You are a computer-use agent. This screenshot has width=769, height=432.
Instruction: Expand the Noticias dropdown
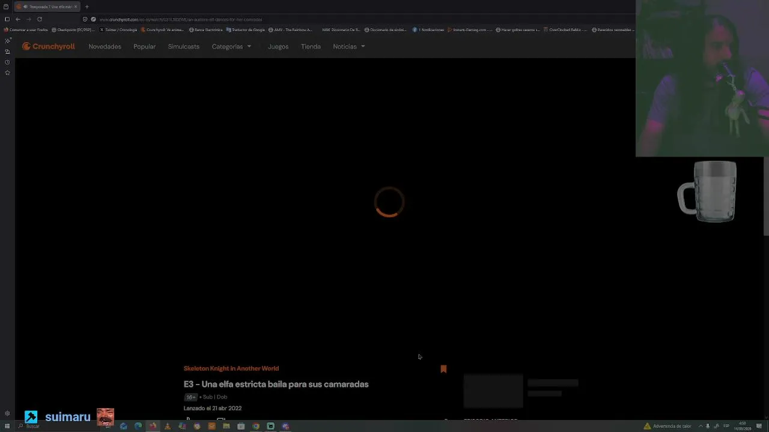(349, 46)
